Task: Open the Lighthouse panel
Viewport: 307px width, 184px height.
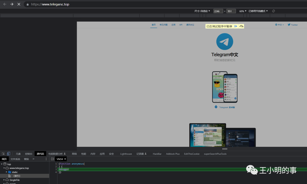Action: [x=126, y=154]
